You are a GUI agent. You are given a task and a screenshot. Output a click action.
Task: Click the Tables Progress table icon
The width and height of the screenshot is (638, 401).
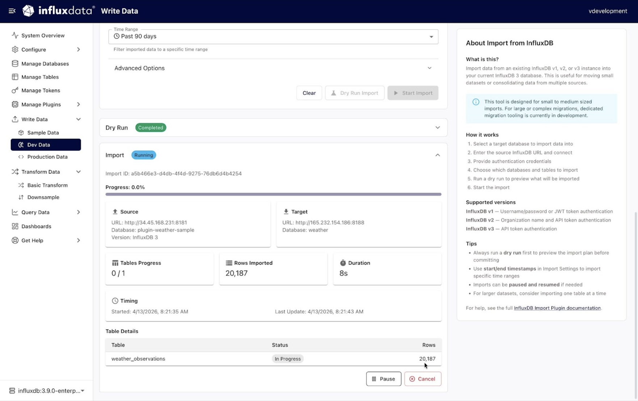(x=115, y=263)
